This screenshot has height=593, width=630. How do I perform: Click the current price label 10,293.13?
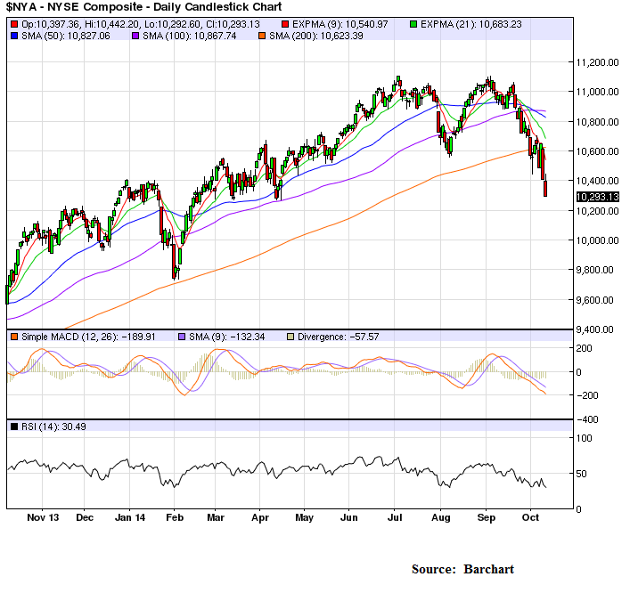(x=597, y=196)
